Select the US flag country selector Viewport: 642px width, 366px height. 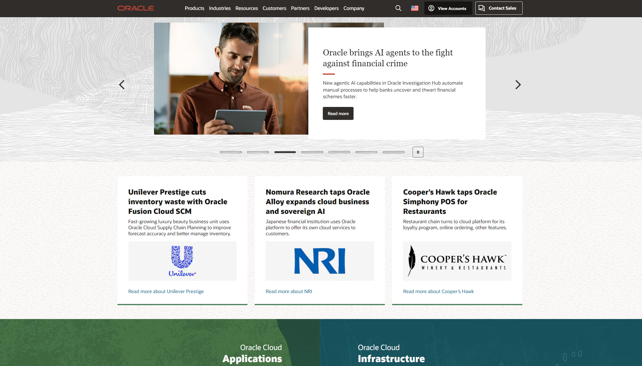click(x=415, y=8)
